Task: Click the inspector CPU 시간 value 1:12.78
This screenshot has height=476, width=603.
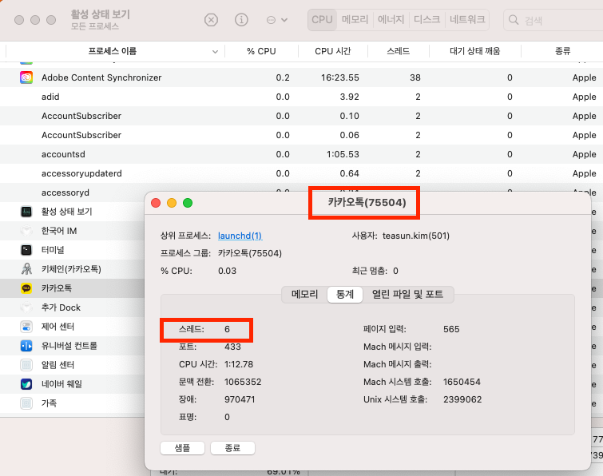Action: coord(239,364)
